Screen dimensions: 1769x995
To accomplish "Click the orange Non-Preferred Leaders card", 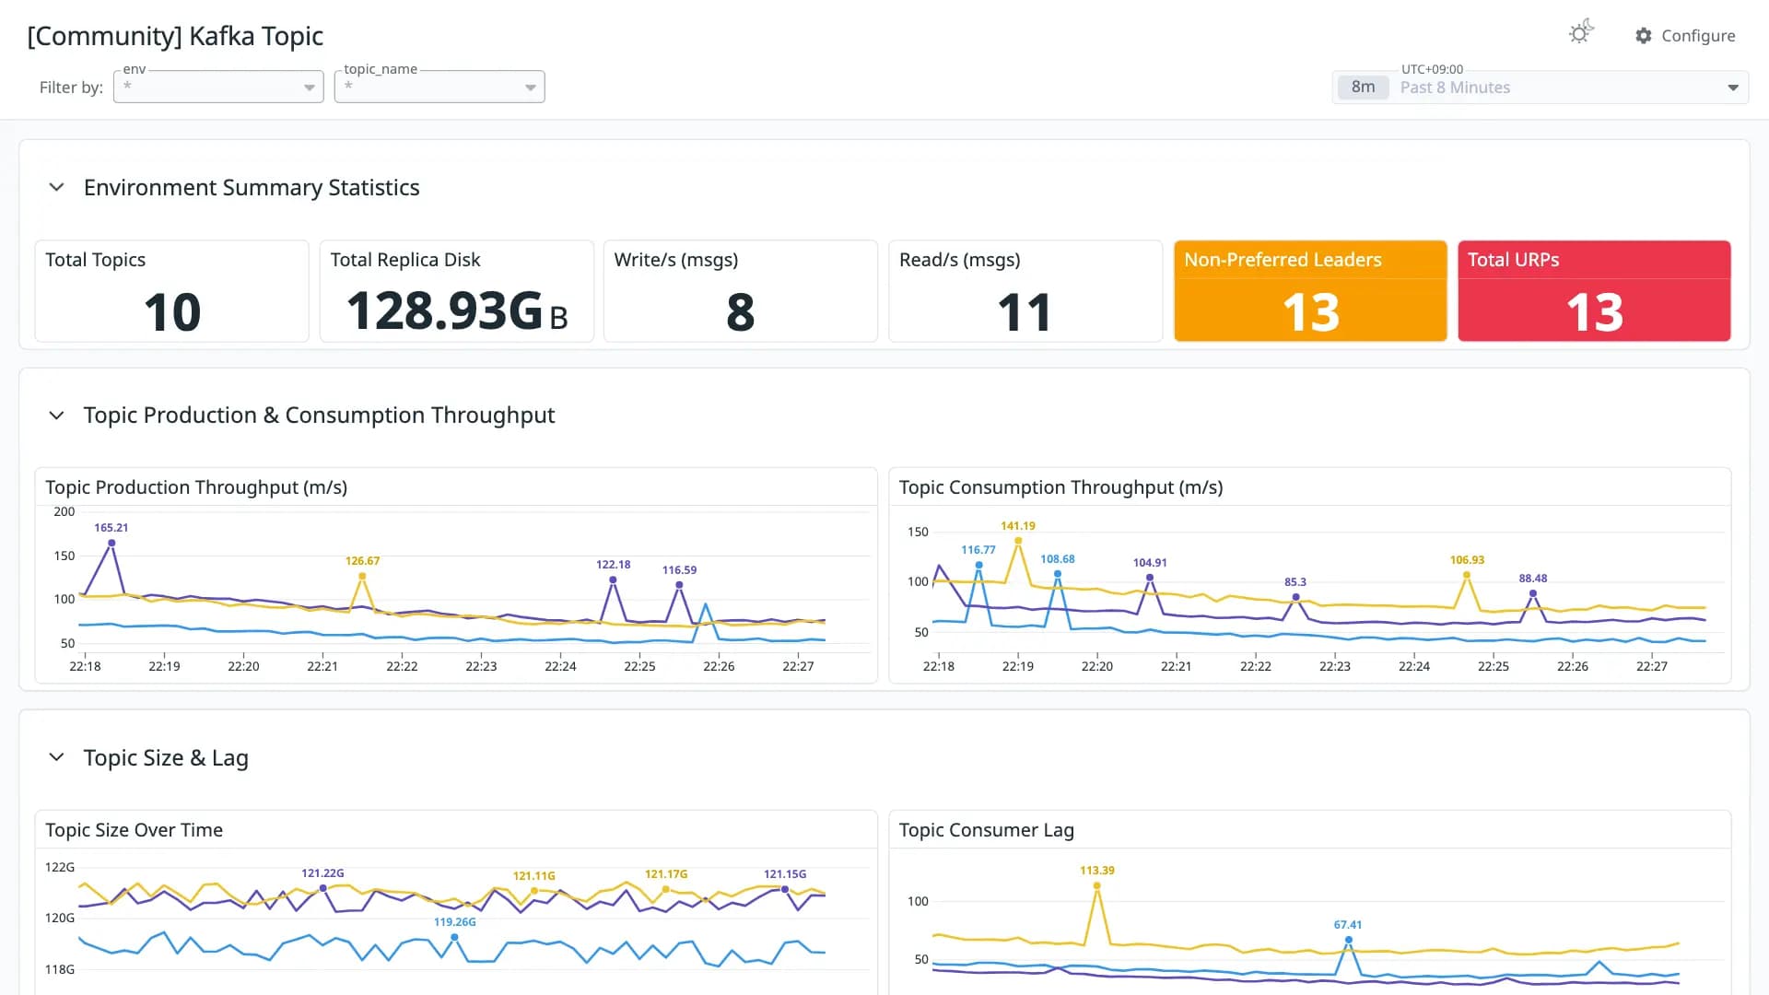I will coord(1310,291).
